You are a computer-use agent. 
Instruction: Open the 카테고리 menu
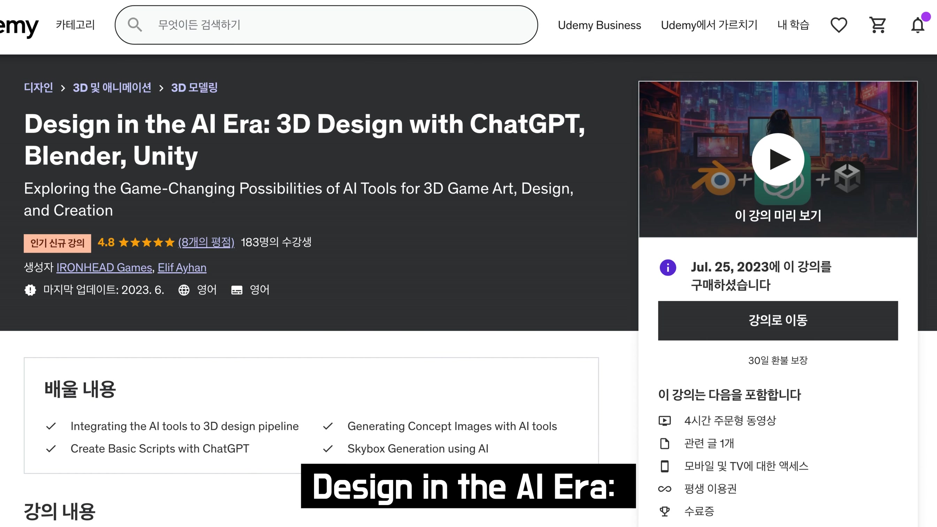tap(75, 25)
